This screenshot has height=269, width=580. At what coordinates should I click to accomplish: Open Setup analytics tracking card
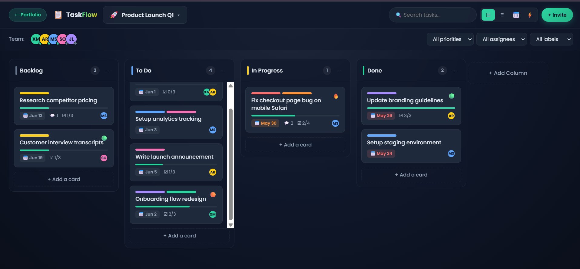(x=176, y=122)
